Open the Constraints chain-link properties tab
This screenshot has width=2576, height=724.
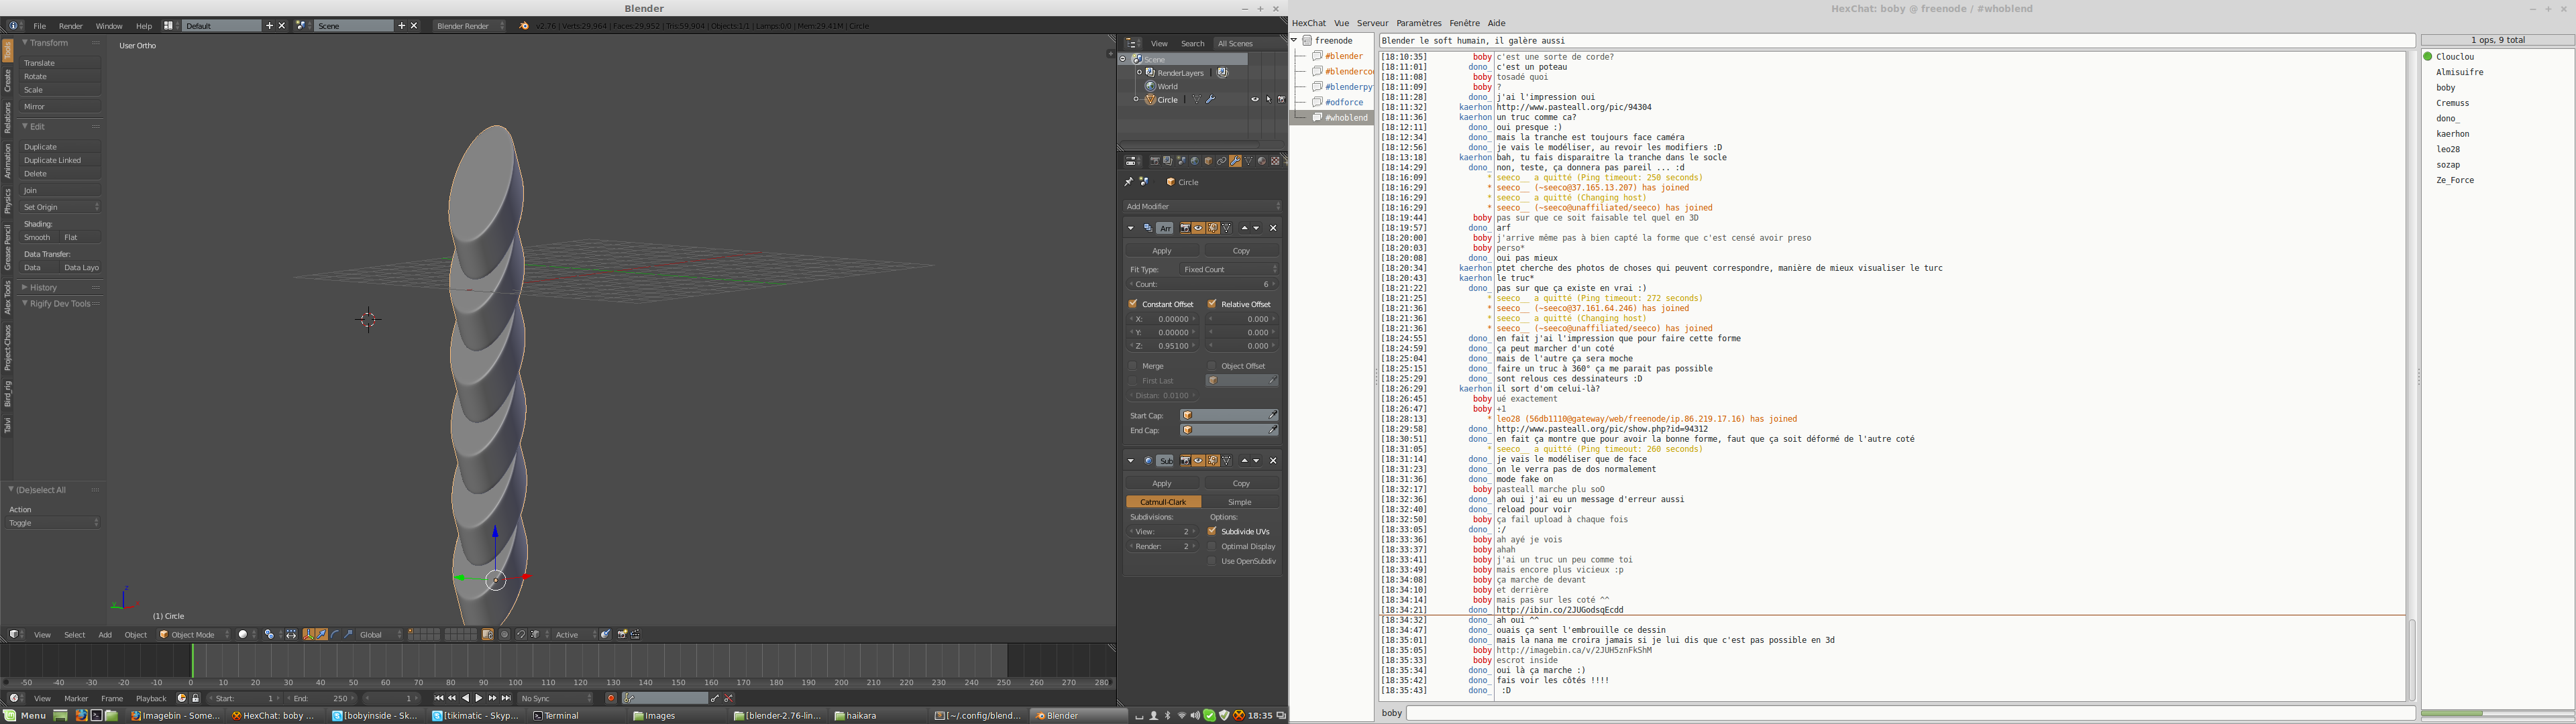(1222, 161)
